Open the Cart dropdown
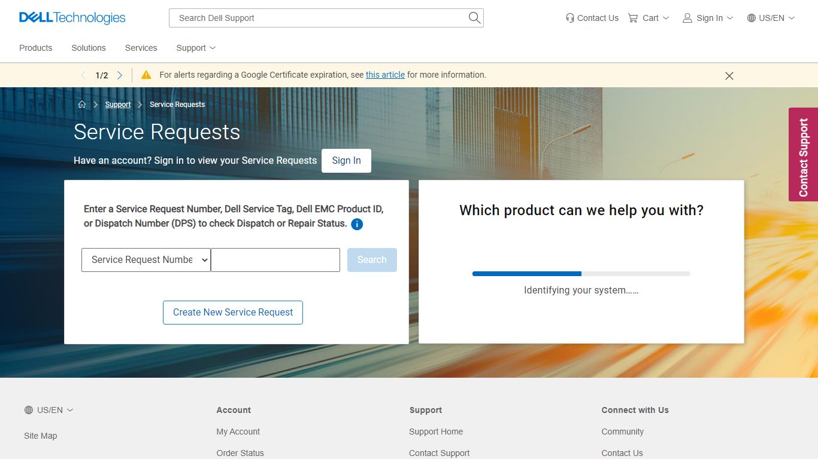The width and height of the screenshot is (818, 459). click(x=649, y=18)
